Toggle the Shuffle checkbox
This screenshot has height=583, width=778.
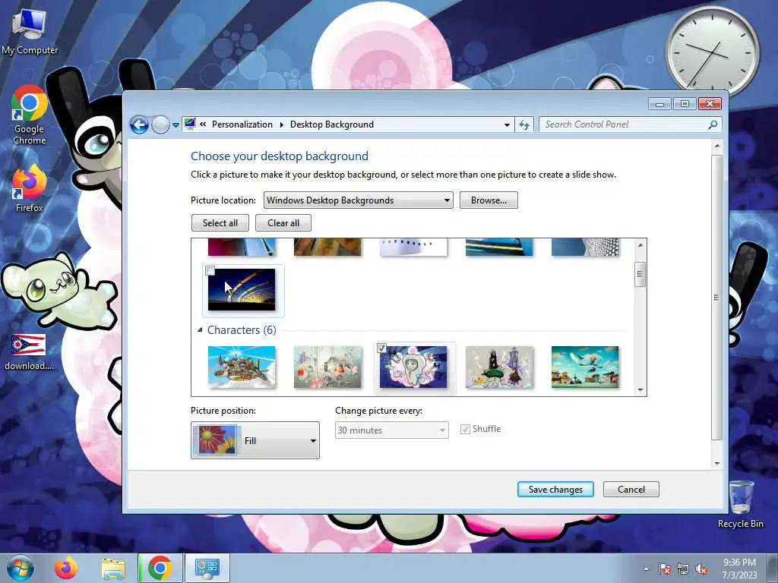point(465,430)
